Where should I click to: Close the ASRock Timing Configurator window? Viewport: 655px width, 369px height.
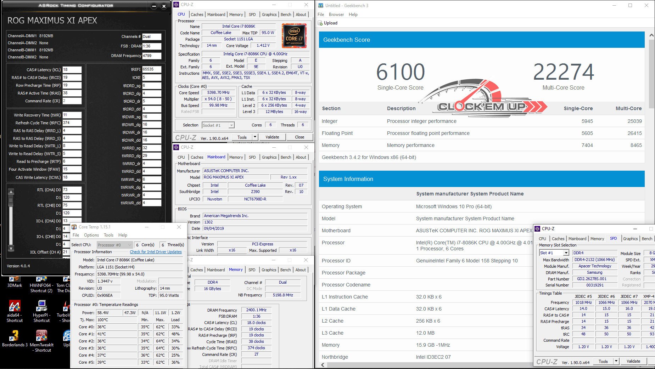click(x=164, y=6)
